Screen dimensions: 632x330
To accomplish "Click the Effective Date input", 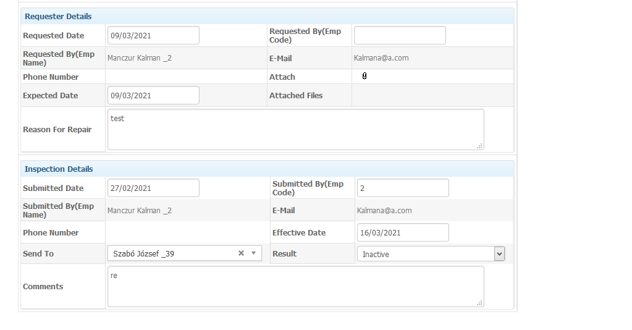I will (x=403, y=232).
